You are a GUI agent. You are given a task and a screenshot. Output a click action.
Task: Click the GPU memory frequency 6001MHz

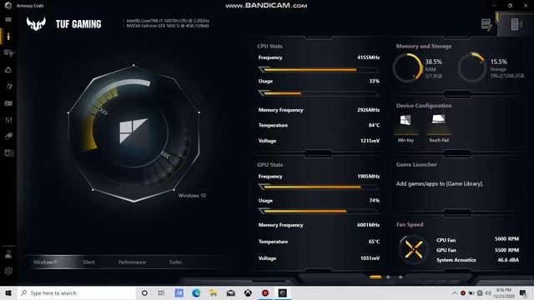[x=368, y=225]
